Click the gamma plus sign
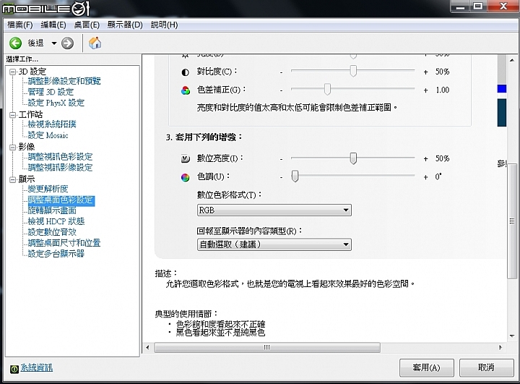Viewport: 520px width, 384px height. [426, 90]
